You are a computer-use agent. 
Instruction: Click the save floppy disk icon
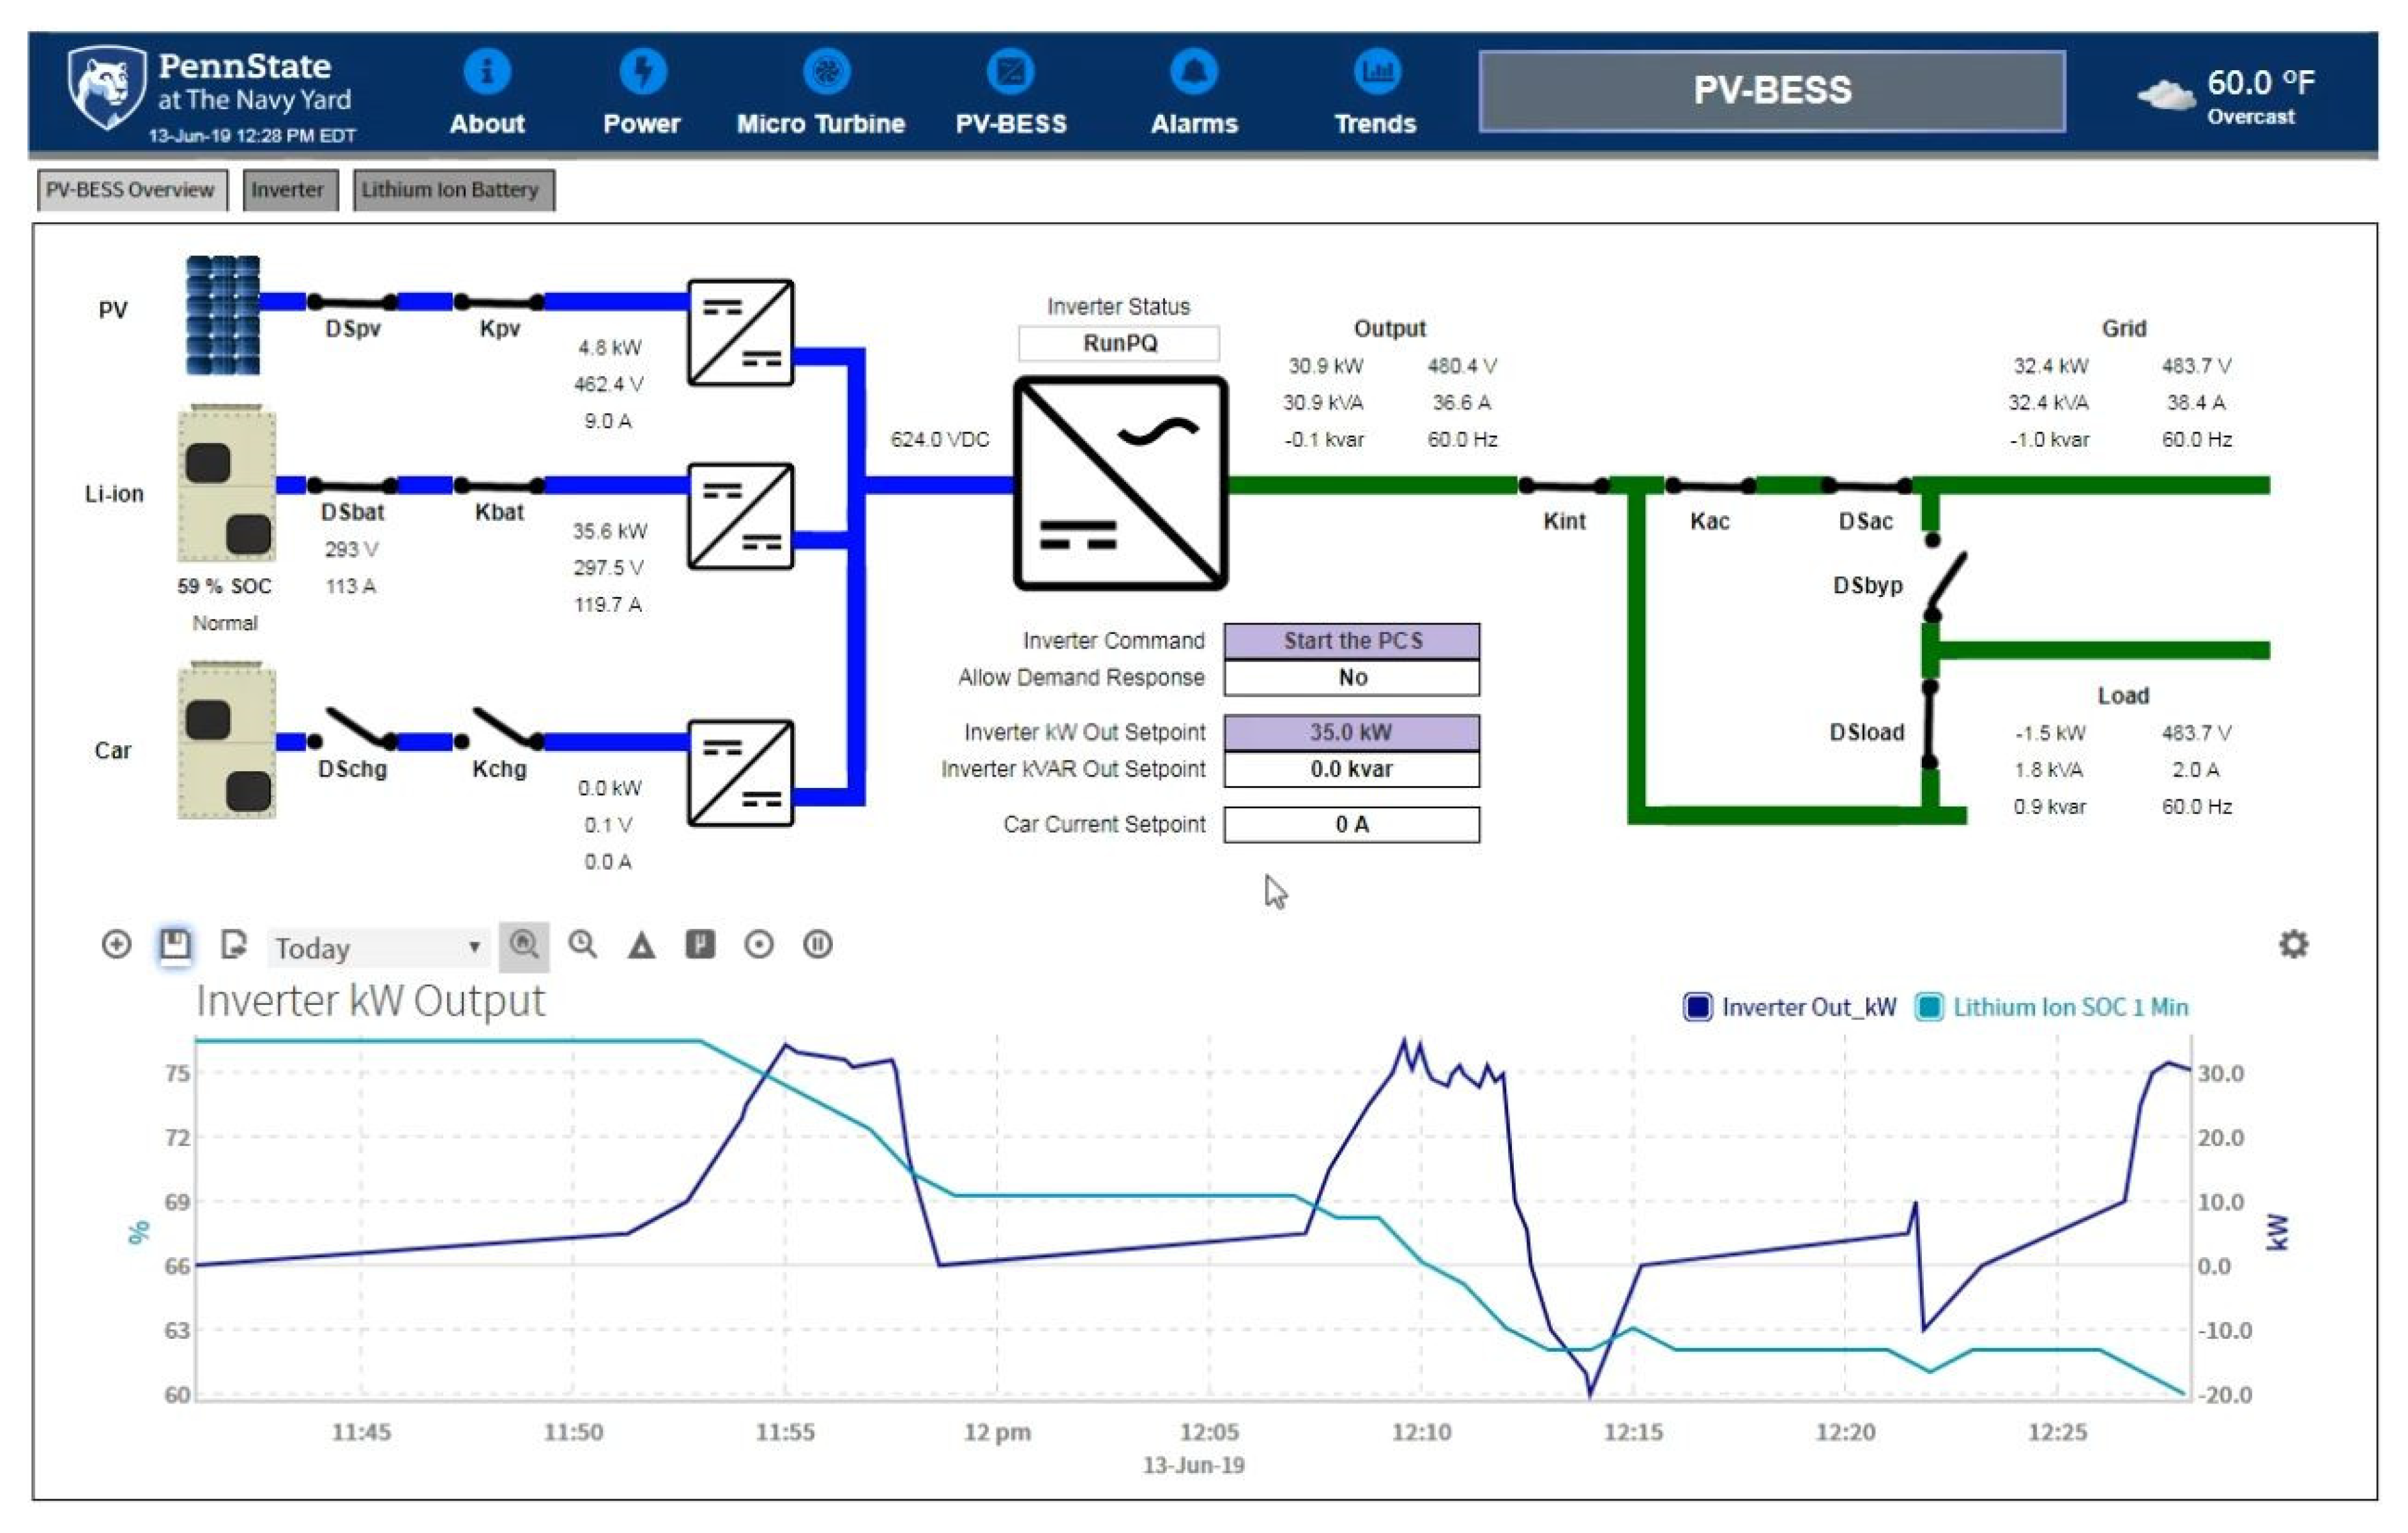tap(175, 944)
